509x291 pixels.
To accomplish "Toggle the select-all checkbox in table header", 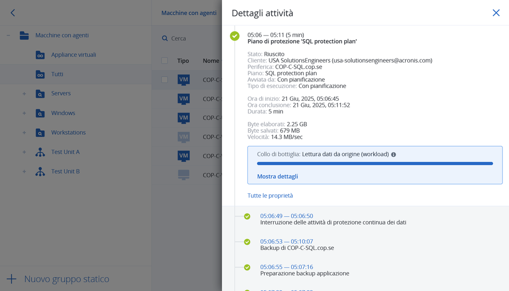I will tap(164, 61).
